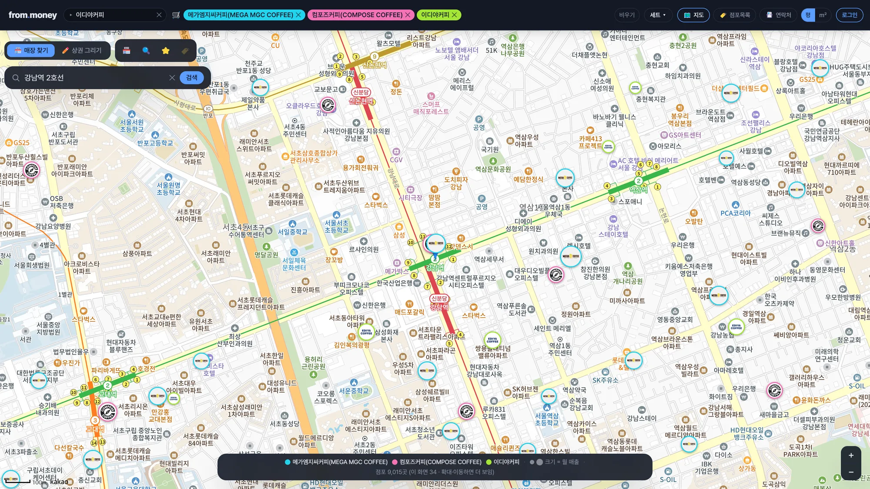The height and width of the screenshot is (489, 870).
Task: Open Mega Coffee marker at Gangnam exit 11
Action: pos(435,243)
